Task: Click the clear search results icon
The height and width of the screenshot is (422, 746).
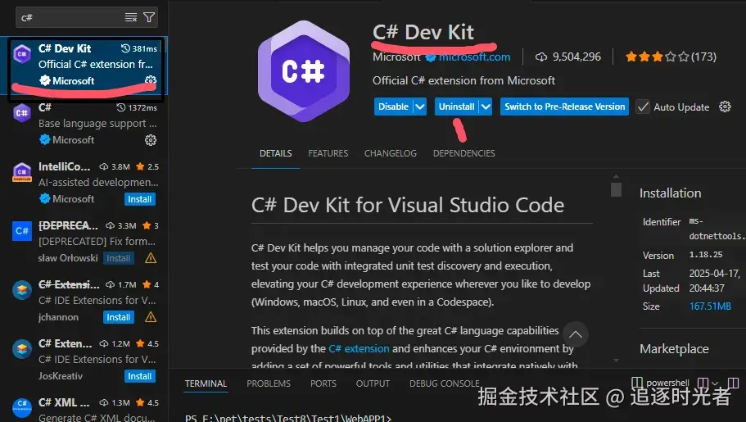Action: coord(131,18)
